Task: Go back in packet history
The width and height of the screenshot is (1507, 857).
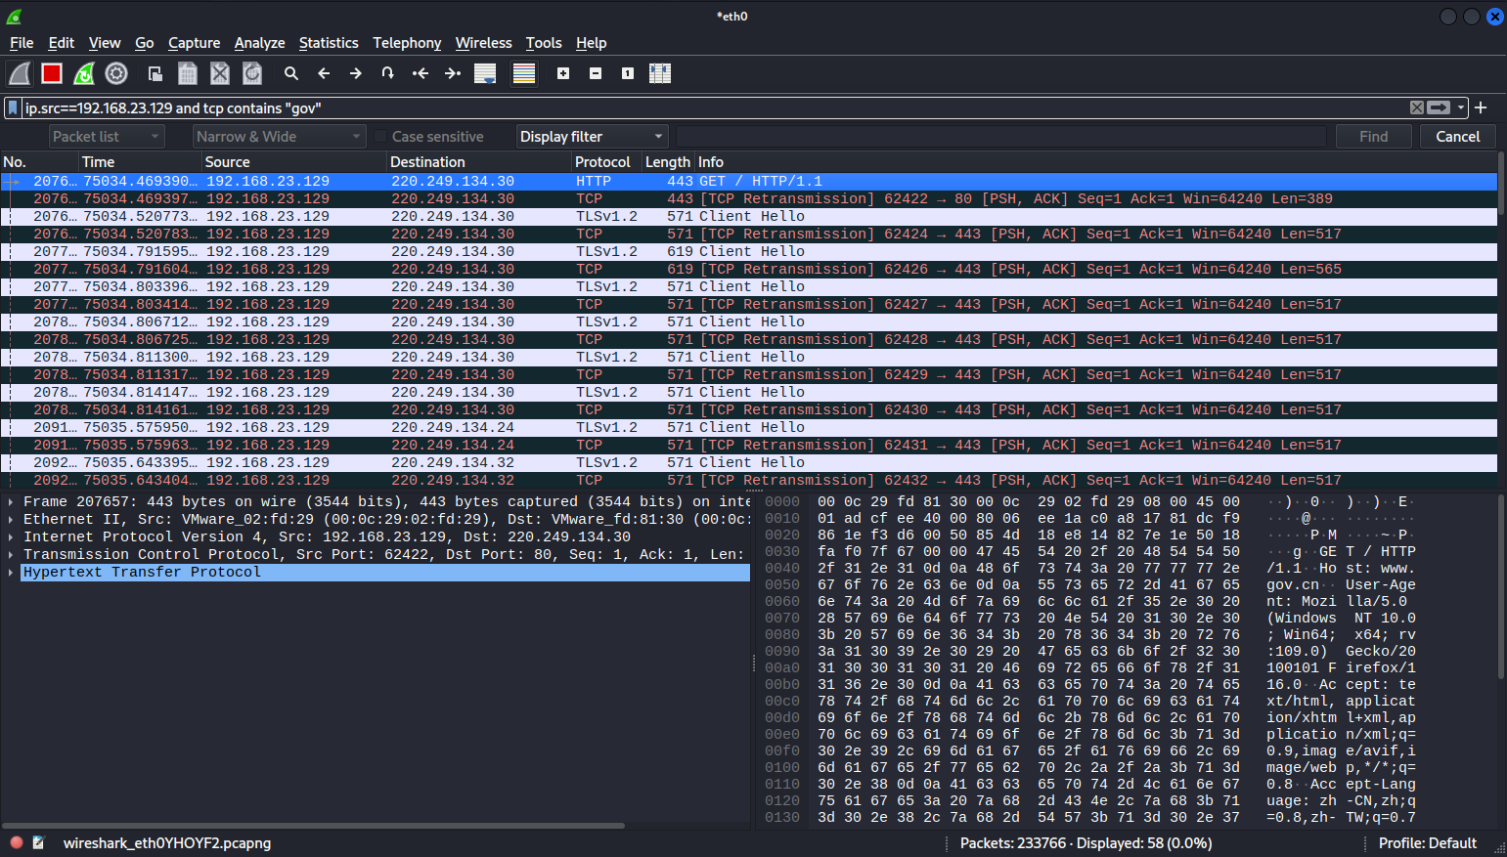Action: [324, 73]
